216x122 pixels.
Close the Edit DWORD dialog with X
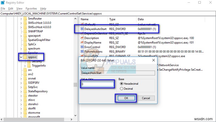(154, 60)
